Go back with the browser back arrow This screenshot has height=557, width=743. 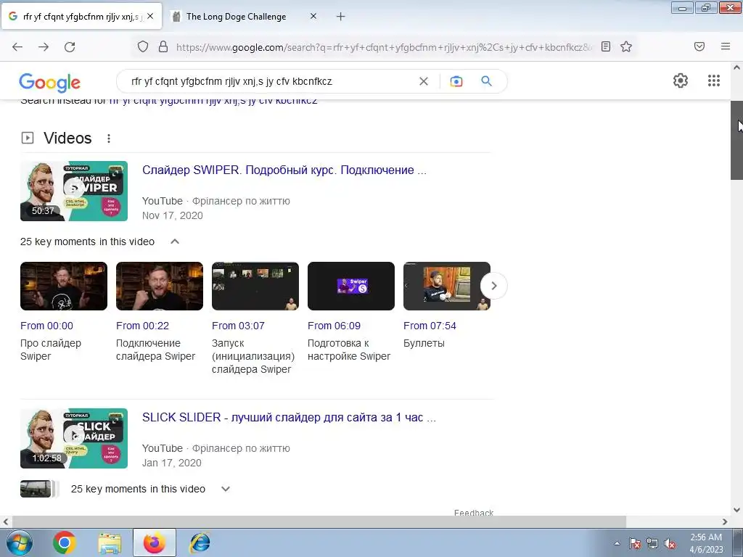[17, 46]
